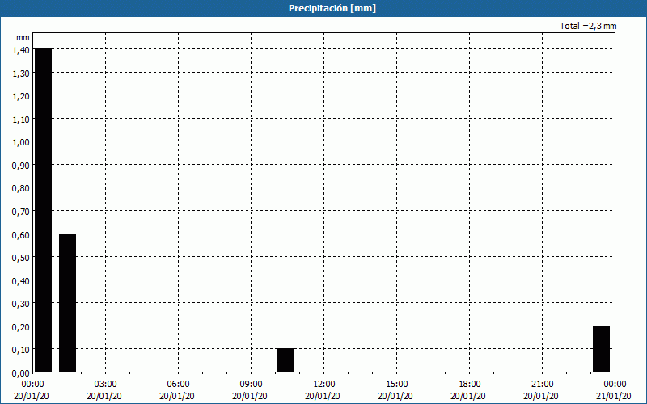647x404 pixels.
Task: Click the 0,00 y-axis value
Action: [x=21, y=373]
